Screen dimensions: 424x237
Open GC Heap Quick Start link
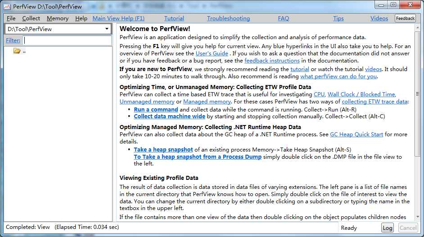coord(356,134)
